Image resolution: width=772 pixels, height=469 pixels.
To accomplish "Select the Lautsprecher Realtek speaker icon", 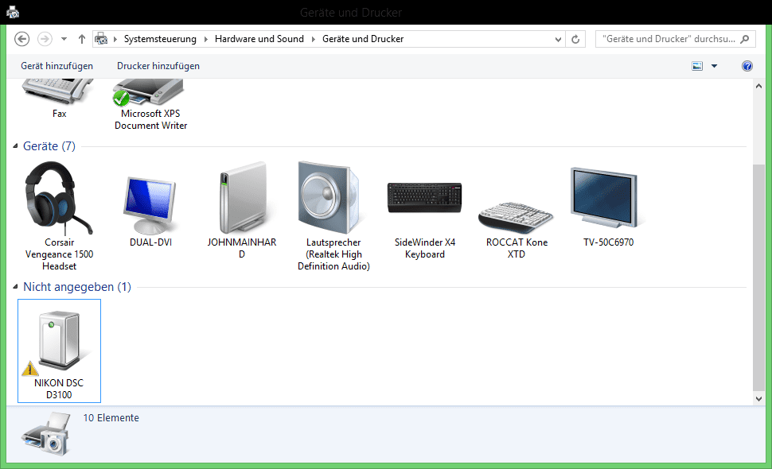I will (331, 198).
